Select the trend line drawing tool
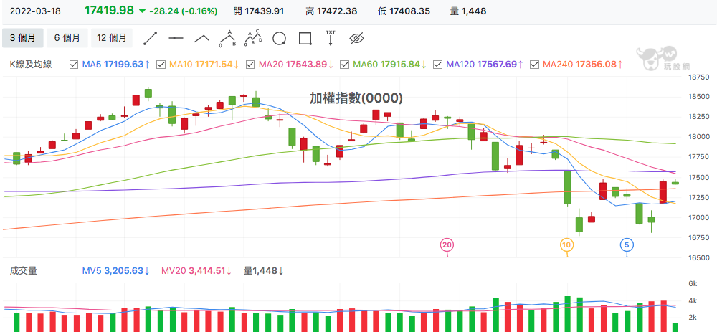This screenshot has width=717, height=332. coord(151,38)
